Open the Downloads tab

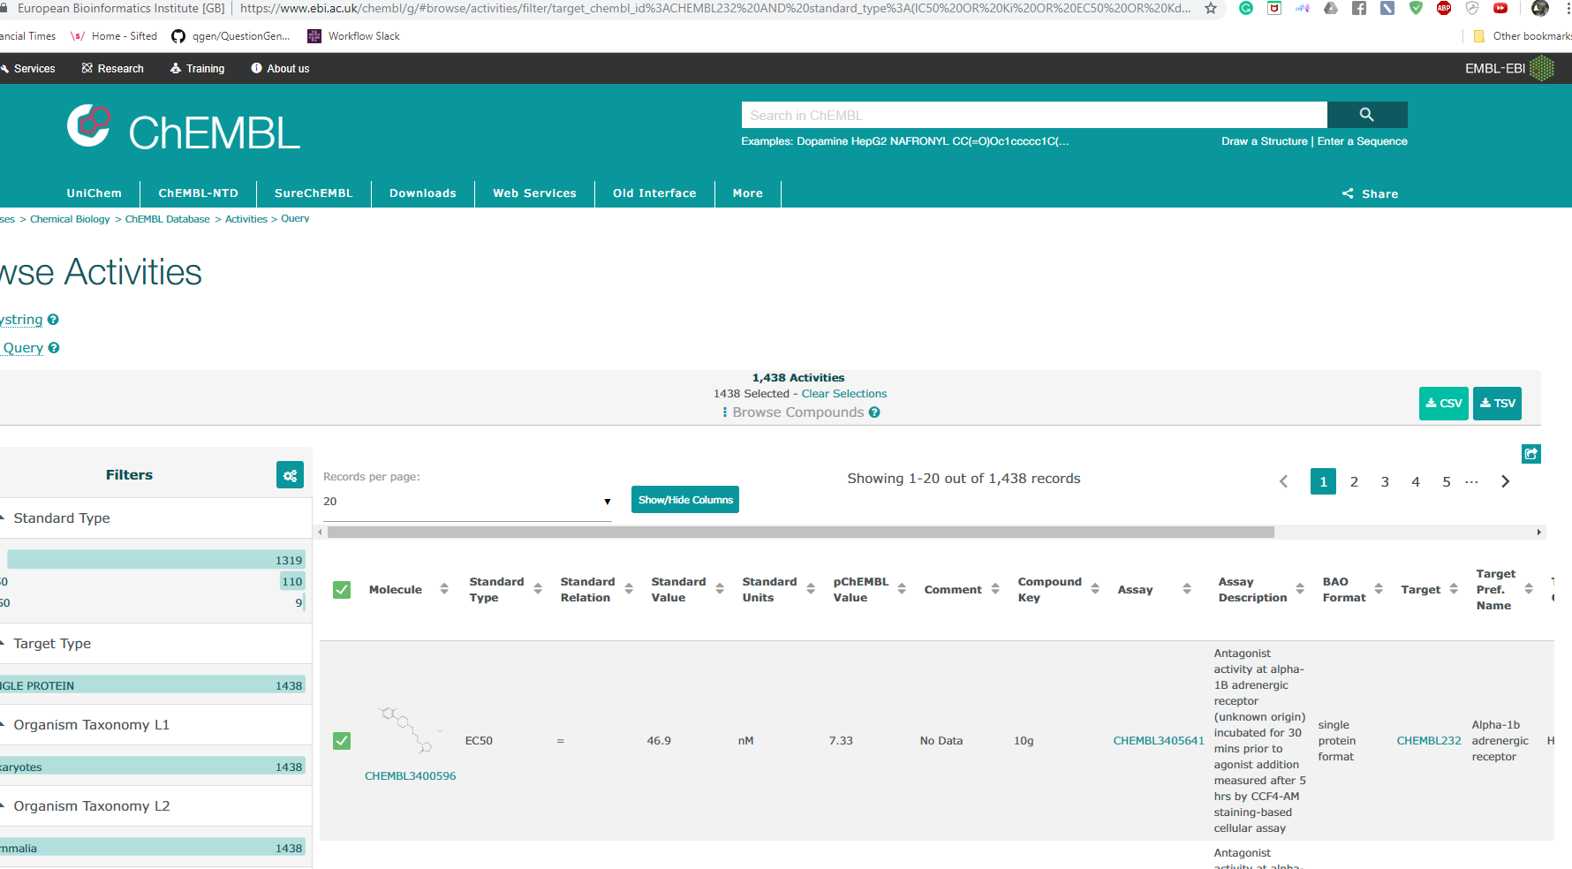tap(423, 193)
